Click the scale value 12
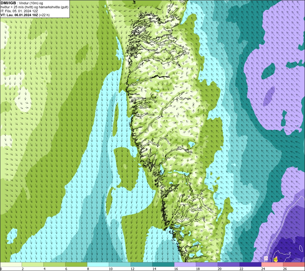The width and height of the screenshot is (305, 271). point(132,269)
